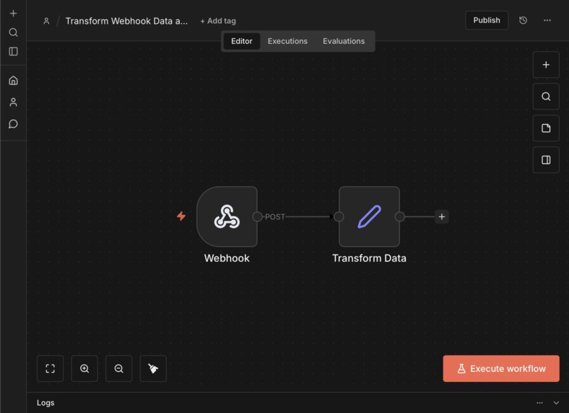Open canvas node search magnifier button
This screenshot has width=569, height=413.
point(546,97)
